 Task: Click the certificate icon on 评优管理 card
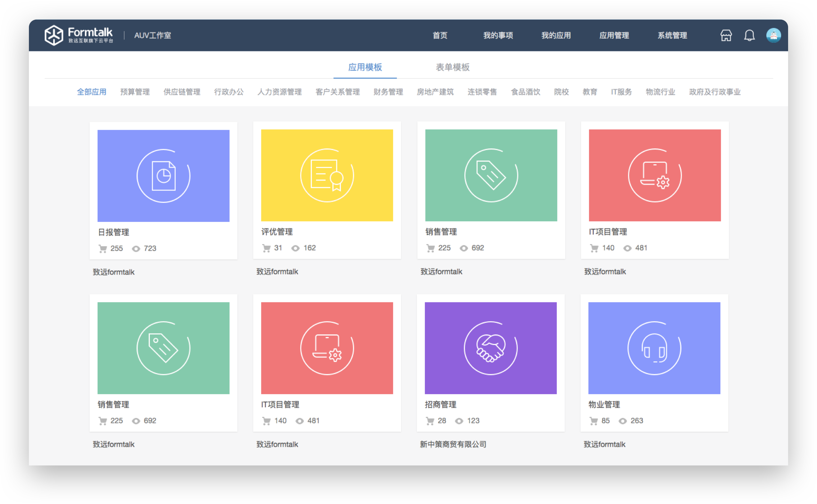pos(327,175)
